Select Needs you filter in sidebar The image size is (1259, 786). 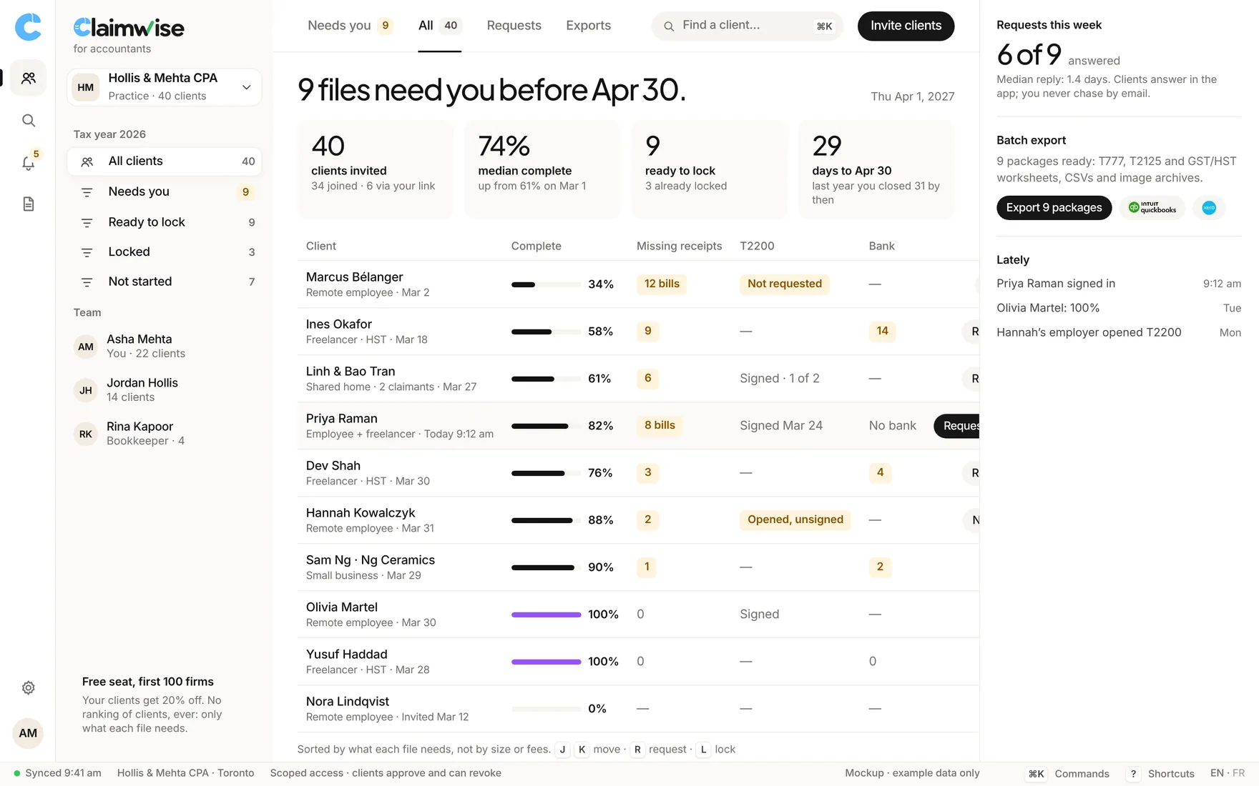coord(165,191)
